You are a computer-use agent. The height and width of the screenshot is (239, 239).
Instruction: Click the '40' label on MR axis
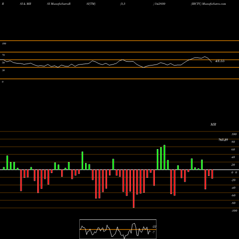pyautogui.click(x=233, y=157)
